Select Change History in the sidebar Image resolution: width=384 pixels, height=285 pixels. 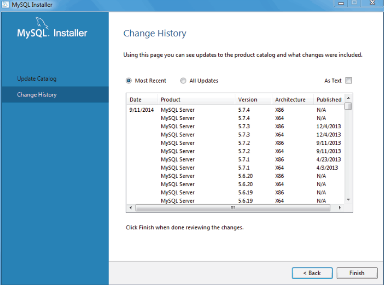click(37, 95)
